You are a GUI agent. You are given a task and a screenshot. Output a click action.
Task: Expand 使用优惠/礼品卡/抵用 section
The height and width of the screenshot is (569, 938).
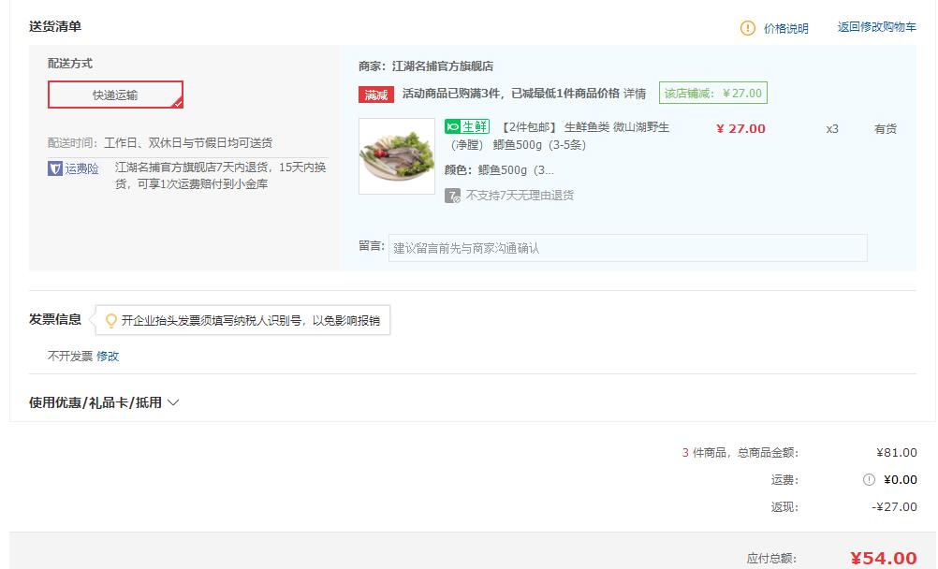click(104, 402)
